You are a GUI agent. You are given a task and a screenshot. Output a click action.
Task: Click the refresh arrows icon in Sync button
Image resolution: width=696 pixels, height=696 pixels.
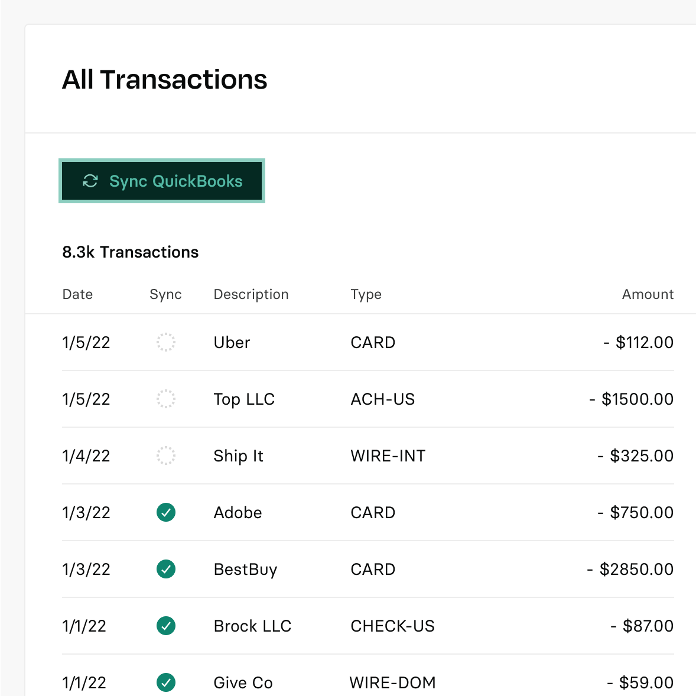point(90,181)
